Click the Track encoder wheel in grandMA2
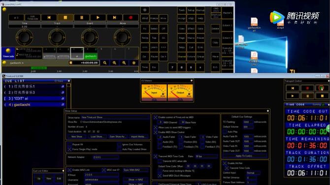This screenshot has height=185, width=330. pos(57,37)
